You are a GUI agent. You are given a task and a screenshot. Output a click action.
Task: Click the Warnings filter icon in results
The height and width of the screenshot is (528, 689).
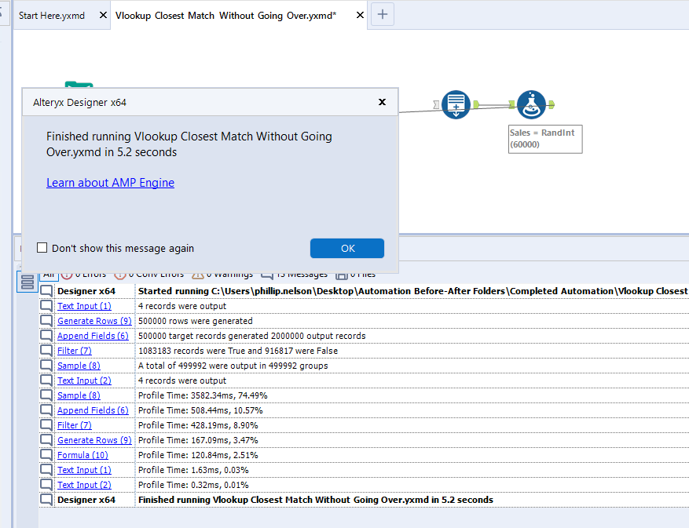(x=199, y=275)
